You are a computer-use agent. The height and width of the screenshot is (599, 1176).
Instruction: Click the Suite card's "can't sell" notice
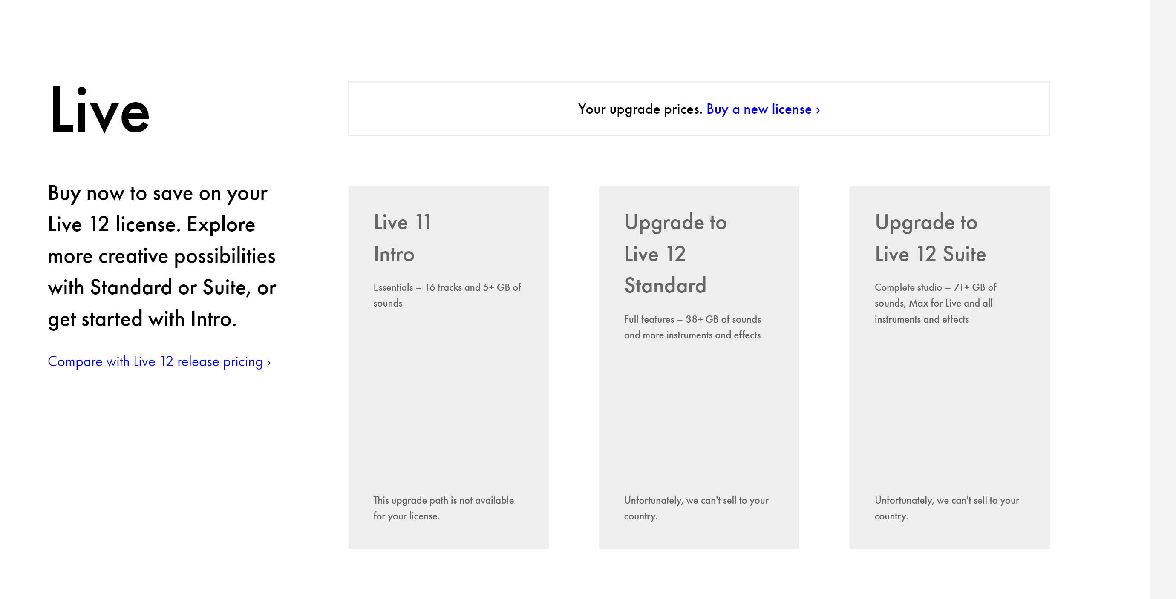coord(946,508)
